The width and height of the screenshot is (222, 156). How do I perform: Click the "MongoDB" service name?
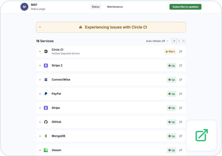pyautogui.click(x=58, y=136)
